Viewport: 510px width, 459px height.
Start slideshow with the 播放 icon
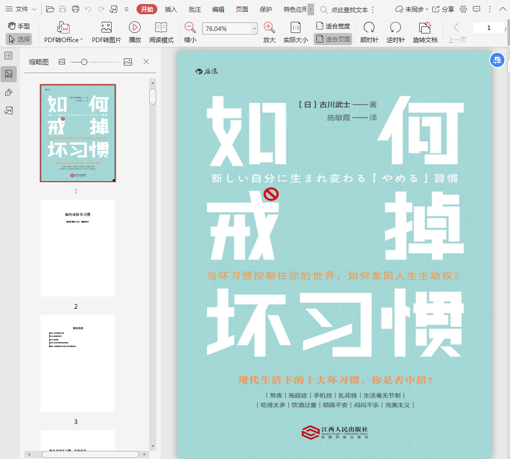pyautogui.click(x=134, y=28)
